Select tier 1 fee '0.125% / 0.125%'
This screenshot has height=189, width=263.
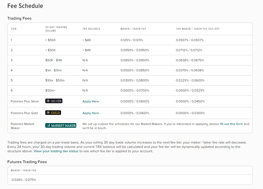tap(132, 40)
